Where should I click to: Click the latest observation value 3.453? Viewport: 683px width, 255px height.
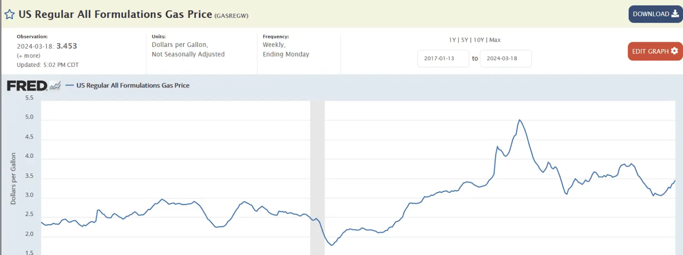[67, 46]
